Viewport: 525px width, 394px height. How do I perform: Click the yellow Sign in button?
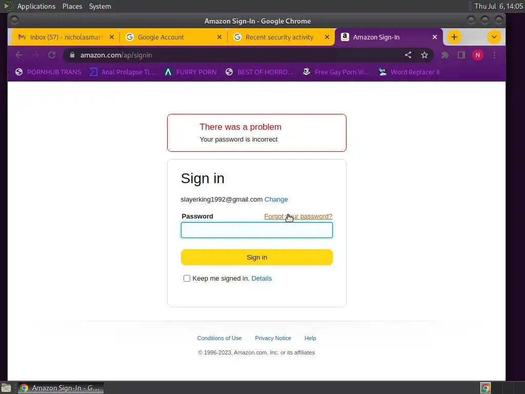click(257, 258)
